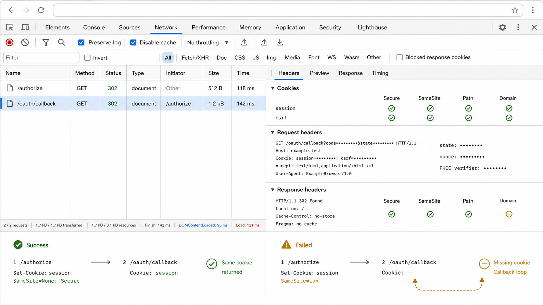This screenshot has height=305, width=543.
Task: Clear the network log
Action: point(25,42)
